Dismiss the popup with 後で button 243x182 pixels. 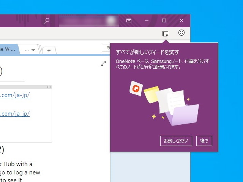coord(204,141)
